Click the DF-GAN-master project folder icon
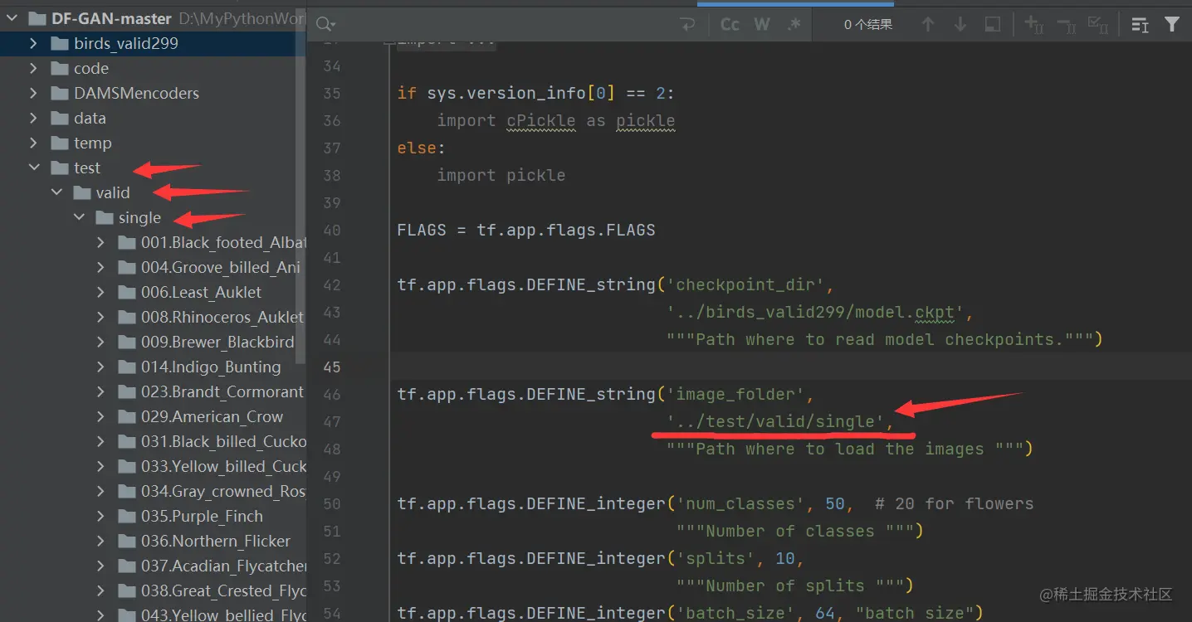 point(37,18)
